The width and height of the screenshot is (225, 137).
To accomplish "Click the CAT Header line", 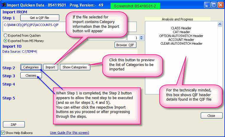I will [181, 32].
